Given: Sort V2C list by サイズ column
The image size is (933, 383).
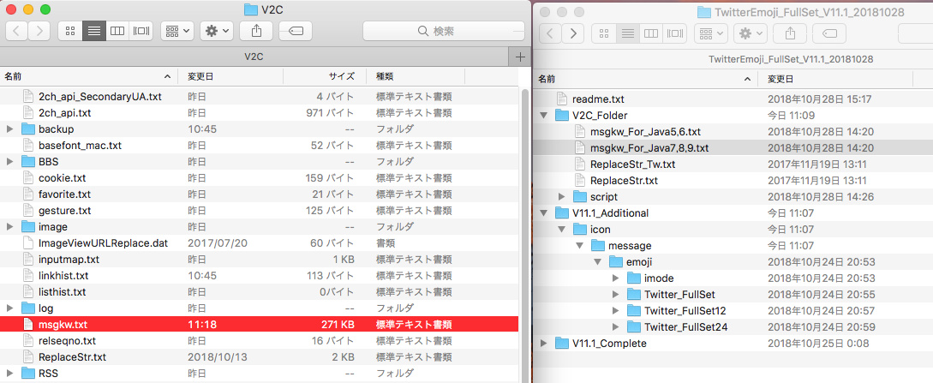Looking at the screenshot, I should [x=325, y=77].
